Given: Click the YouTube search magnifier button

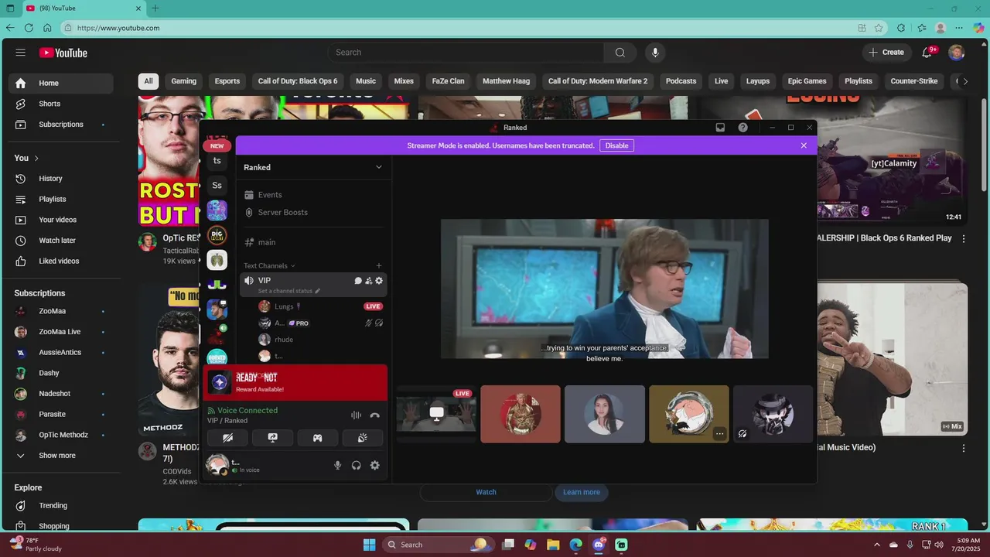Looking at the screenshot, I should coord(620,53).
